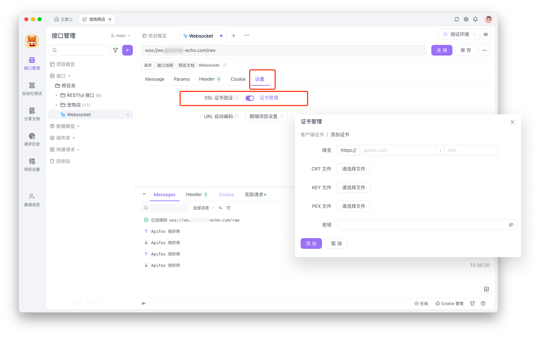Click the refresh icon in the title bar
Screen dimensions: 541x337
coord(456,19)
